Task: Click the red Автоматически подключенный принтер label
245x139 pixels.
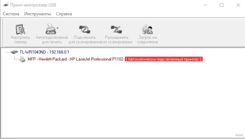Action: click(164, 59)
